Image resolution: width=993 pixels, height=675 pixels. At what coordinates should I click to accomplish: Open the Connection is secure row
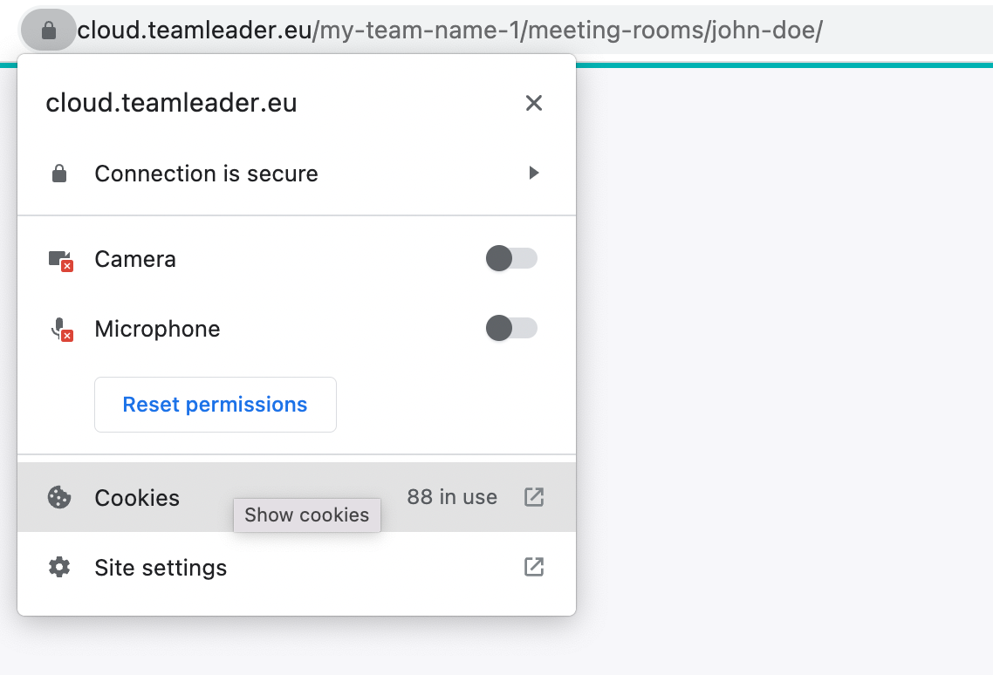coord(297,174)
